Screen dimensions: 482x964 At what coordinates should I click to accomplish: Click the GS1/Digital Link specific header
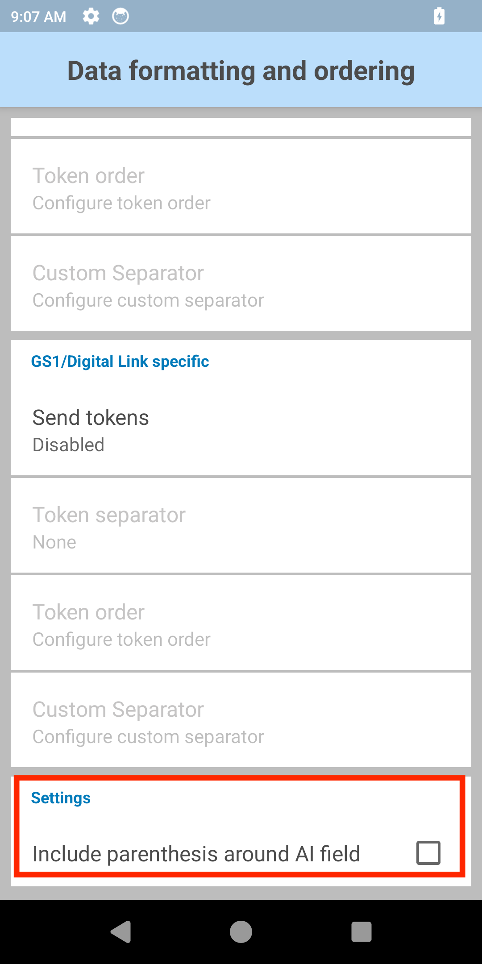[x=120, y=361]
